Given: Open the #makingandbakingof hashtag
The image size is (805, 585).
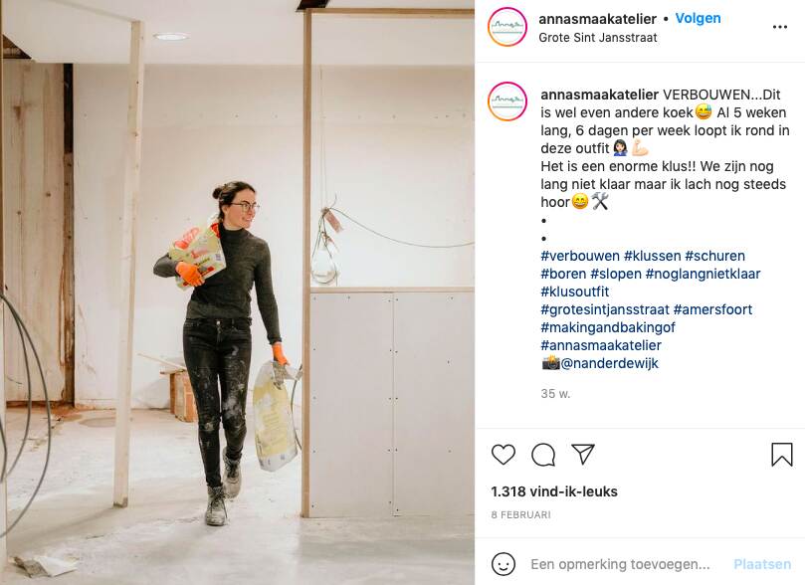Looking at the screenshot, I should click(608, 328).
